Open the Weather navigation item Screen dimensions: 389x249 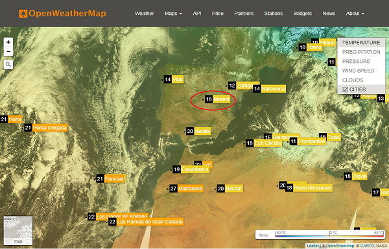145,14
